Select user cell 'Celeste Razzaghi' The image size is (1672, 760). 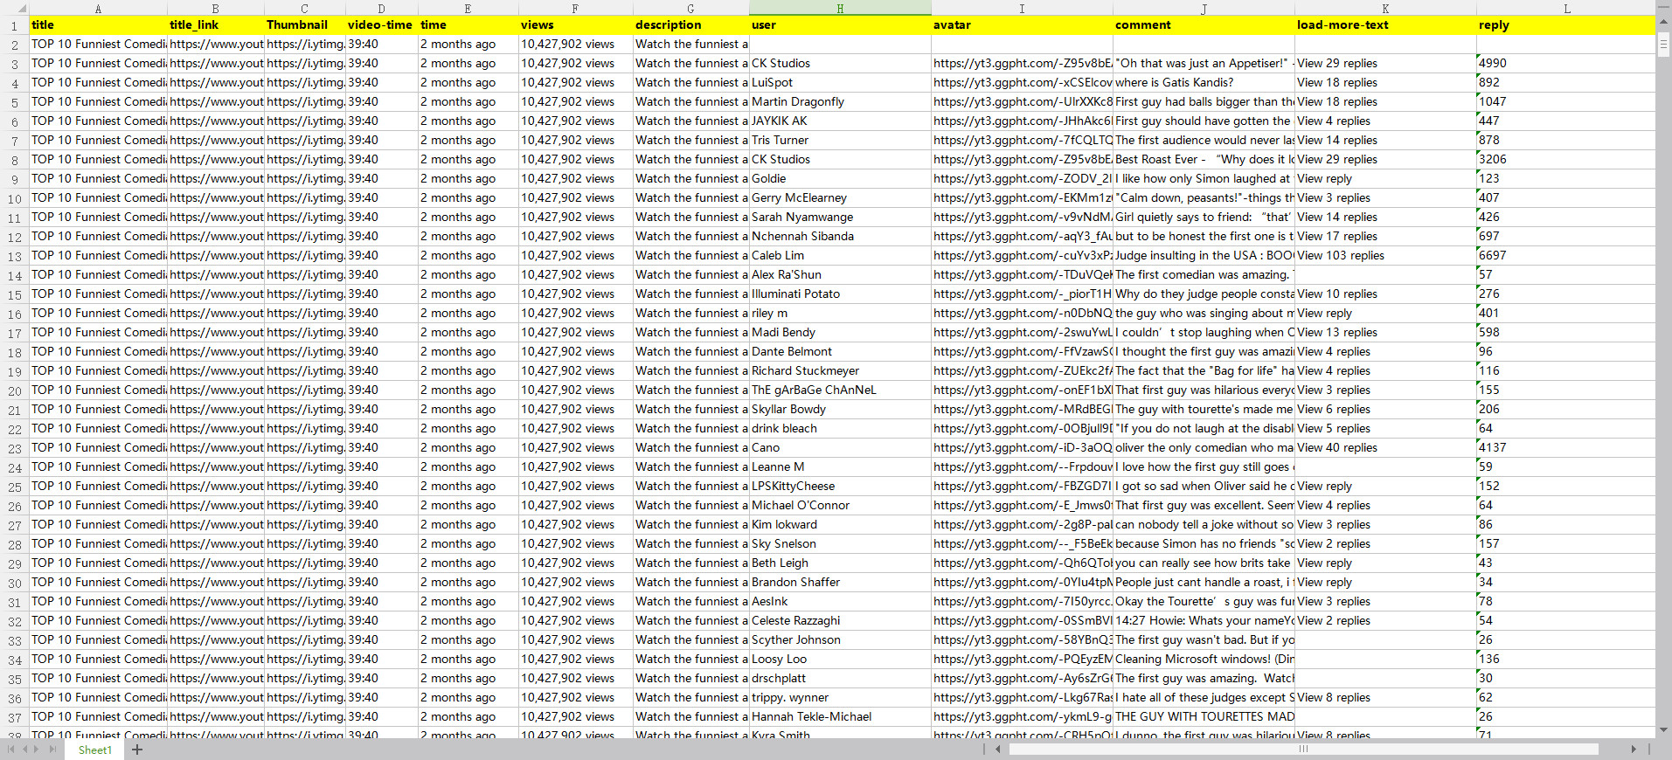[840, 621]
